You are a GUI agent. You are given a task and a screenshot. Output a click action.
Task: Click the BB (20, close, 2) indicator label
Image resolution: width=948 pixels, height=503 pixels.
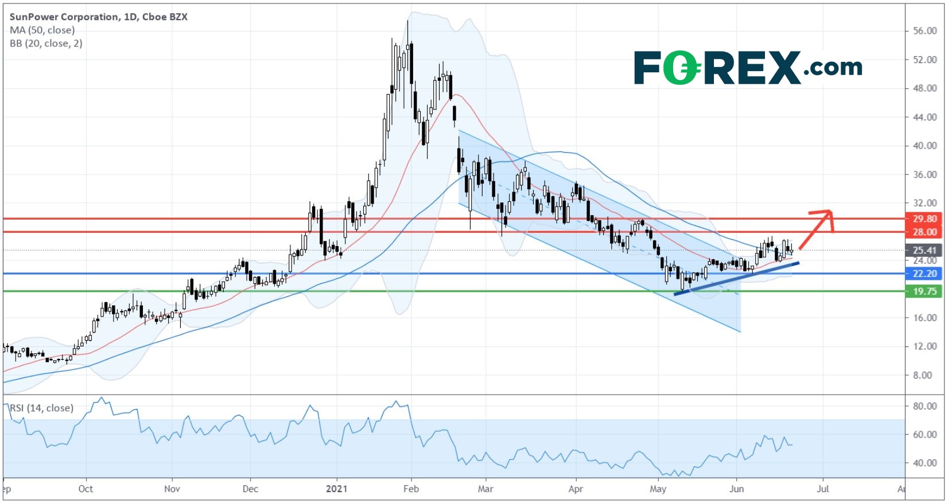pos(46,43)
